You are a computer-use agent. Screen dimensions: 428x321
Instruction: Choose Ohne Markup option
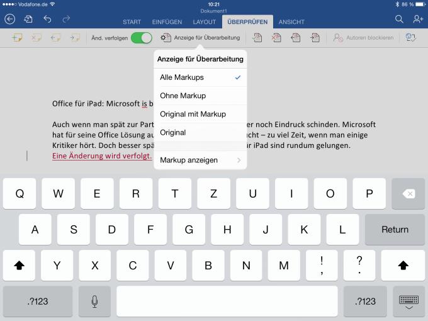(200, 96)
